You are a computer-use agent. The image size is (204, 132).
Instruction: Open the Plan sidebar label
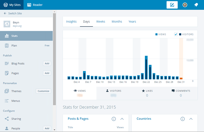point(14,46)
